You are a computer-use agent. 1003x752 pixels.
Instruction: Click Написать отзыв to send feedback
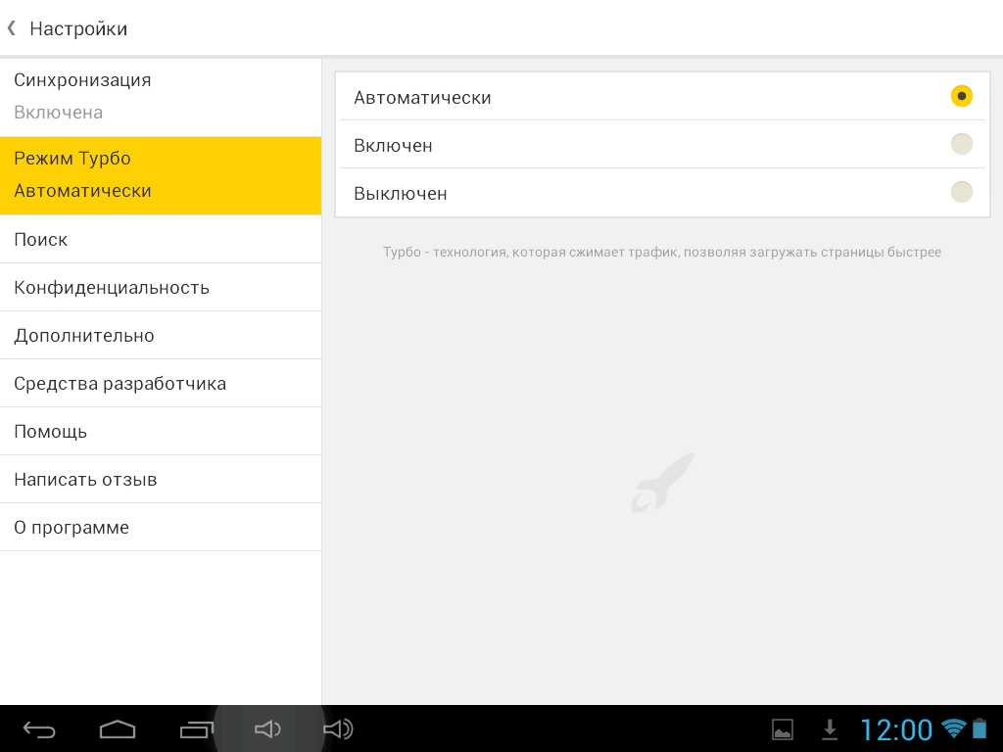(x=161, y=479)
